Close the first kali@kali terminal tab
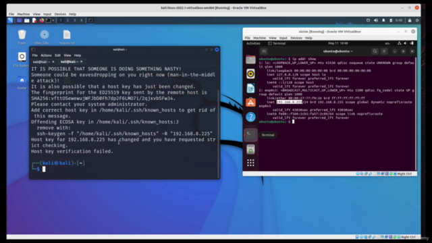 53,61
